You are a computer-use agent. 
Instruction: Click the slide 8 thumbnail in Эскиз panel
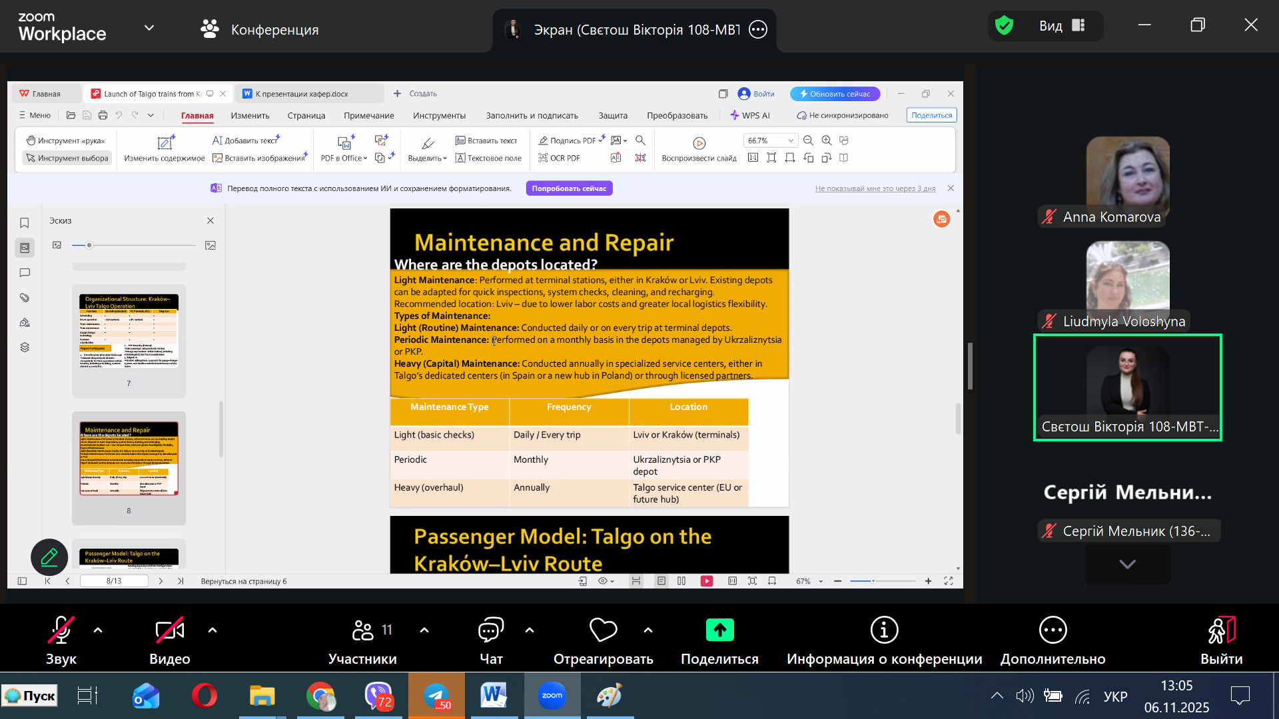click(129, 459)
